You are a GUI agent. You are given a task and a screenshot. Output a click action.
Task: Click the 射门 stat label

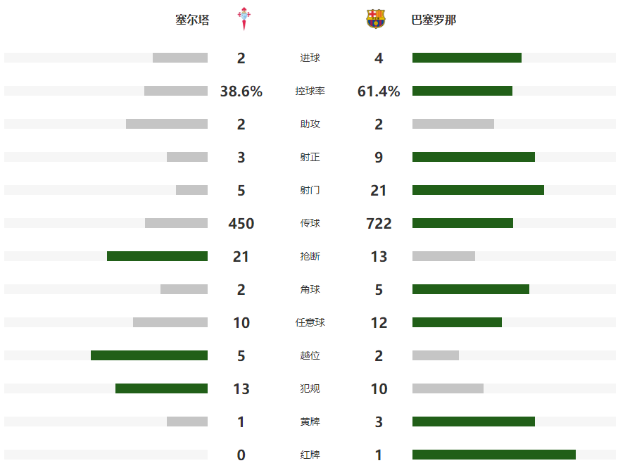(310, 190)
